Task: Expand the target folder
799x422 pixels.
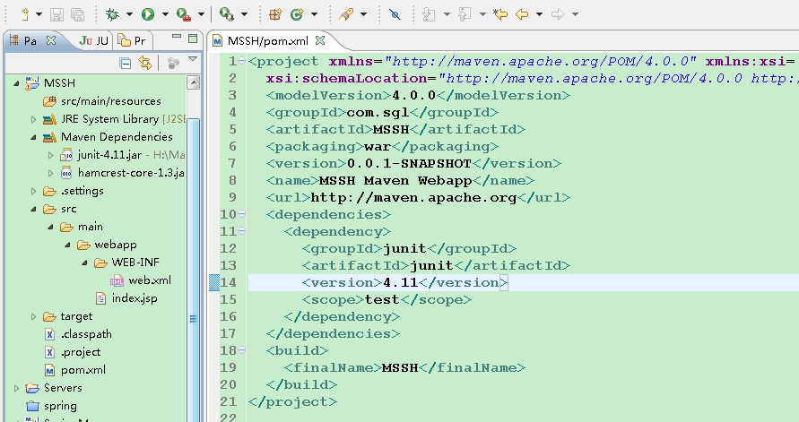Action: coord(33,316)
